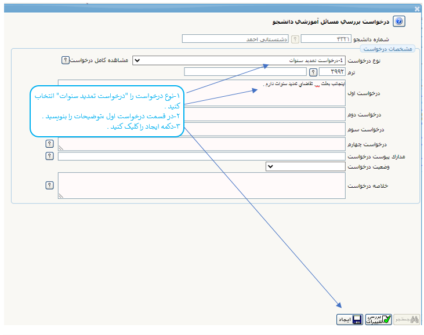Viewport: 424px width, 335px height.
Task: Click the مشاهده کامل درخواست label
Action: tap(99, 60)
